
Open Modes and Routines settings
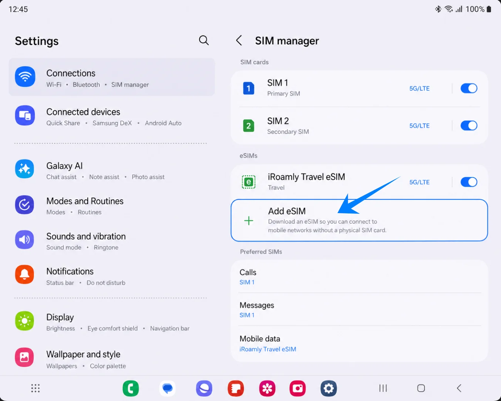pyautogui.click(x=112, y=205)
